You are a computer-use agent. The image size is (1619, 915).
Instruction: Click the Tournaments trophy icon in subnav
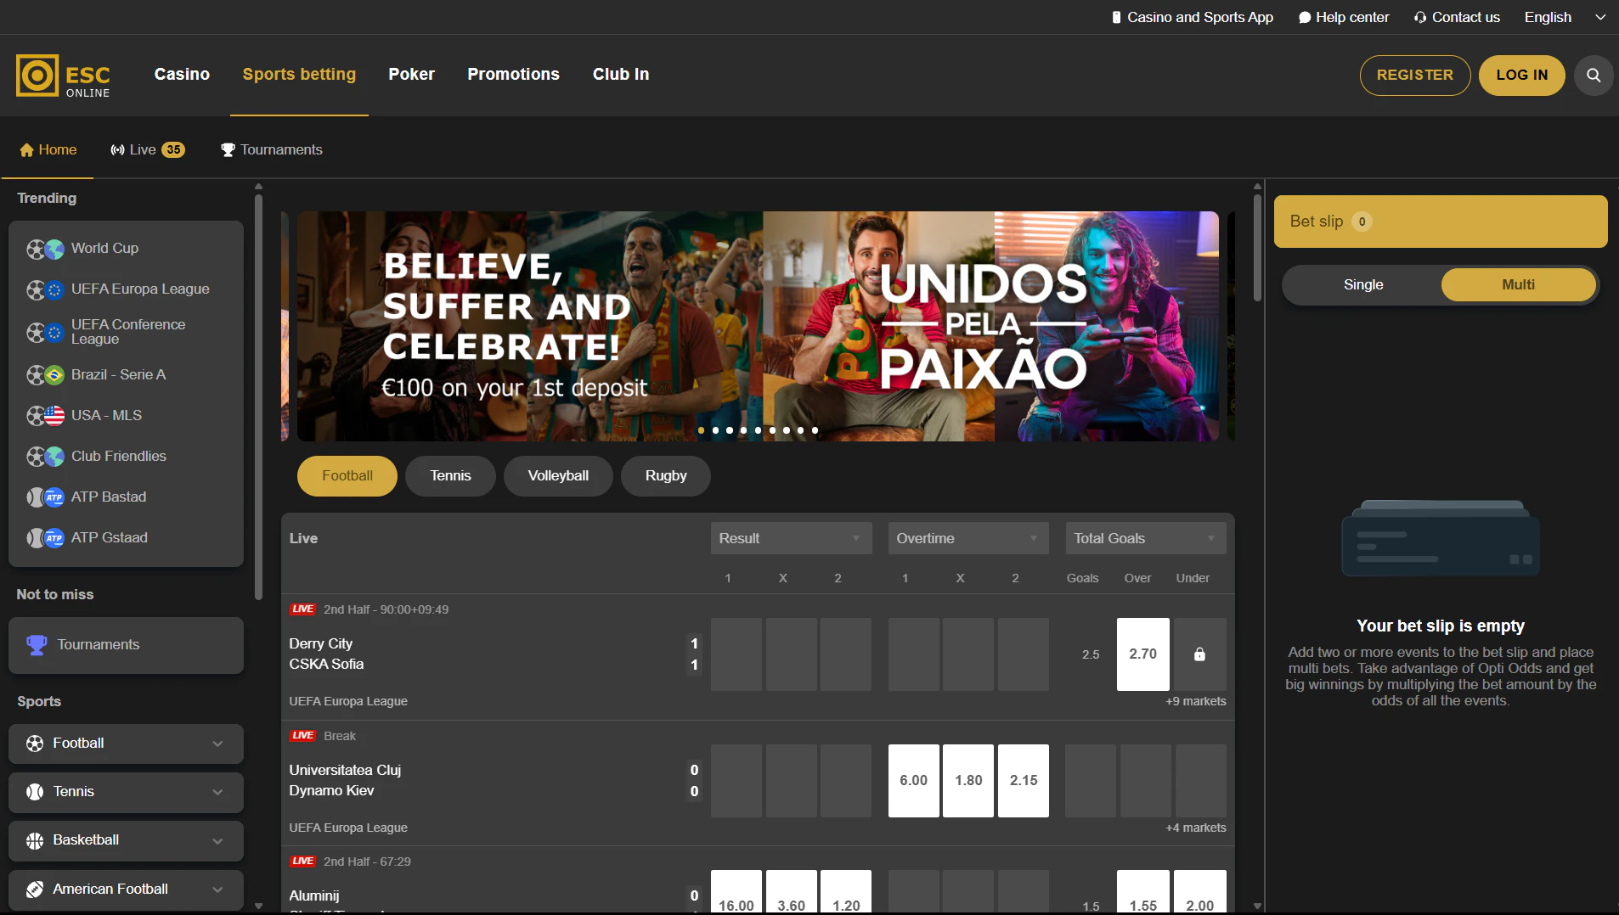pyautogui.click(x=228, y=150)
